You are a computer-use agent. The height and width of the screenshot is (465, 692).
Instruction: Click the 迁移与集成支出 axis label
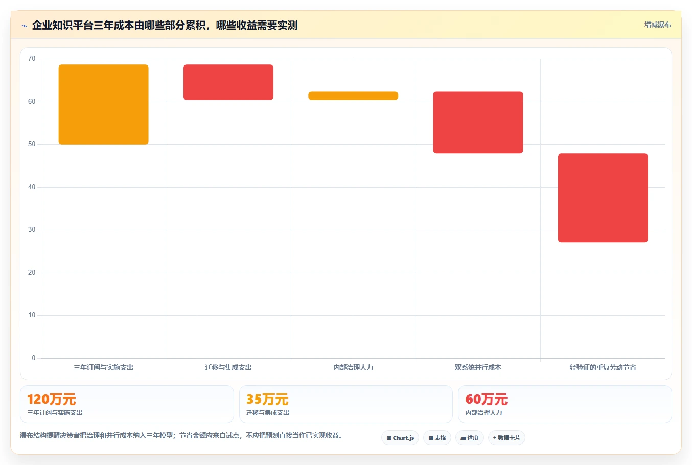click(x=228, y=367)
